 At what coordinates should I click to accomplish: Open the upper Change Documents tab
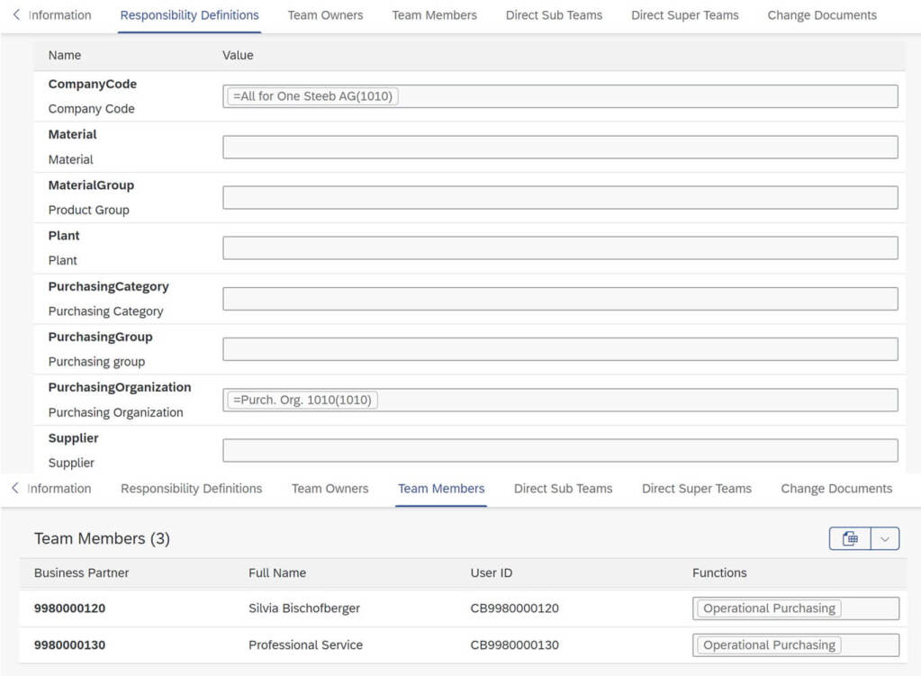(821, 15)
